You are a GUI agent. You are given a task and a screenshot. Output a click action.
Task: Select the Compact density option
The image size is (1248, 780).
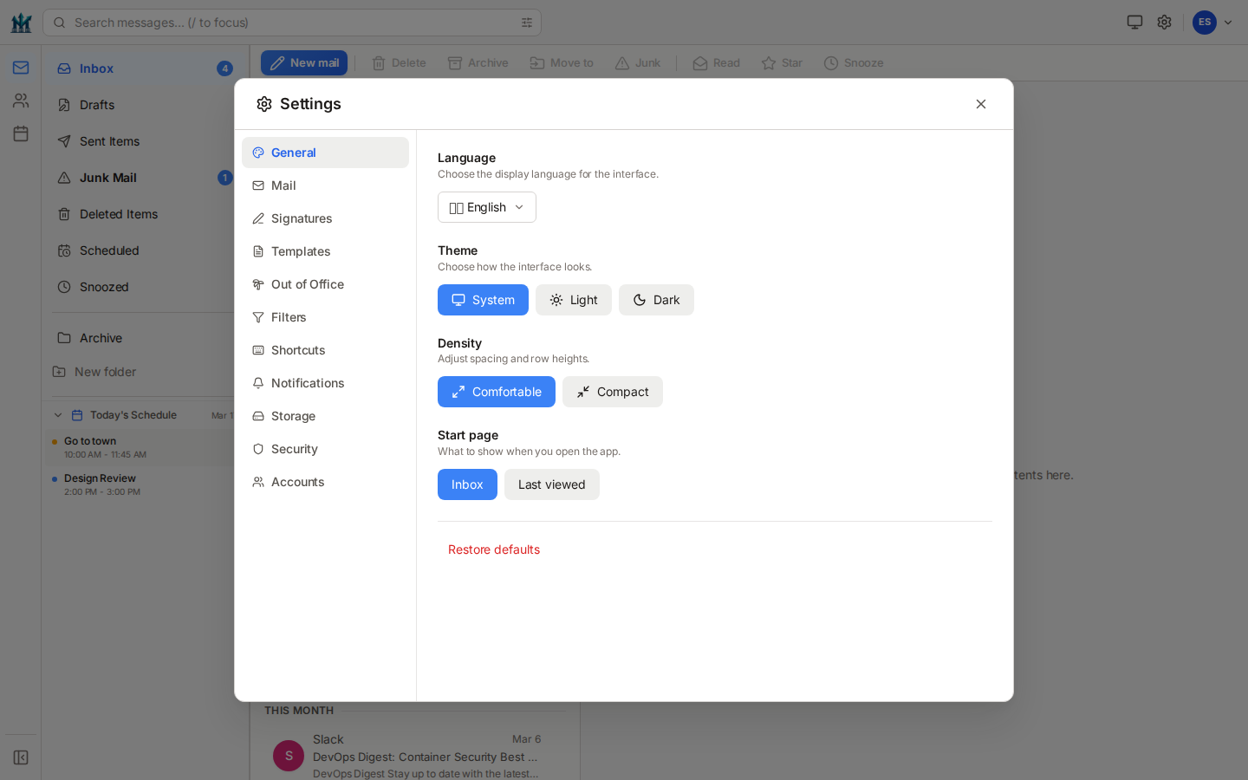pyautogui.click(x=613, y=392)
